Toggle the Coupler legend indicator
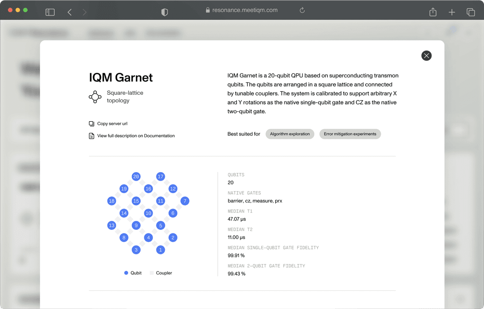 coord(152,273)
